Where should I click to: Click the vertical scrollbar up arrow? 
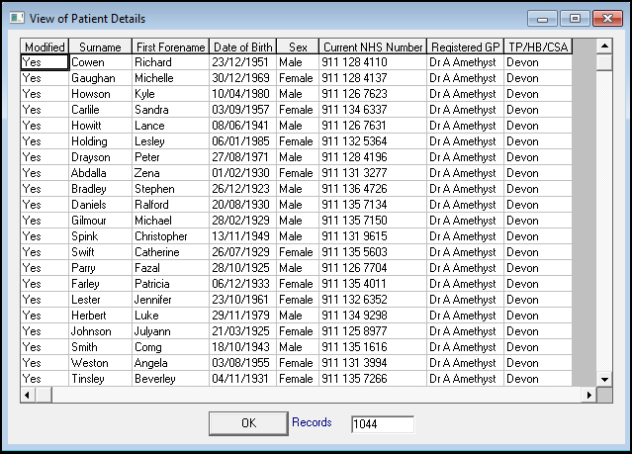click(603, 46)
